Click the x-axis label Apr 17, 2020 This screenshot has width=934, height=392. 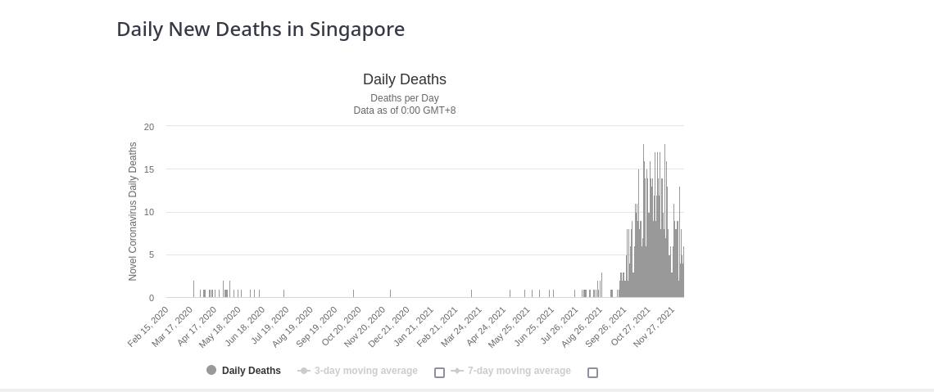click(x=197, y=327)
